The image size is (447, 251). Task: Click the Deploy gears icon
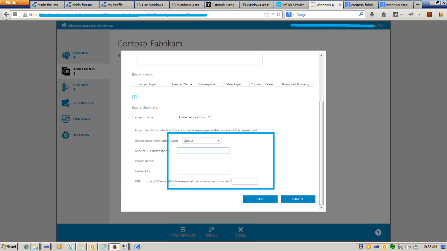coord(211,229)
